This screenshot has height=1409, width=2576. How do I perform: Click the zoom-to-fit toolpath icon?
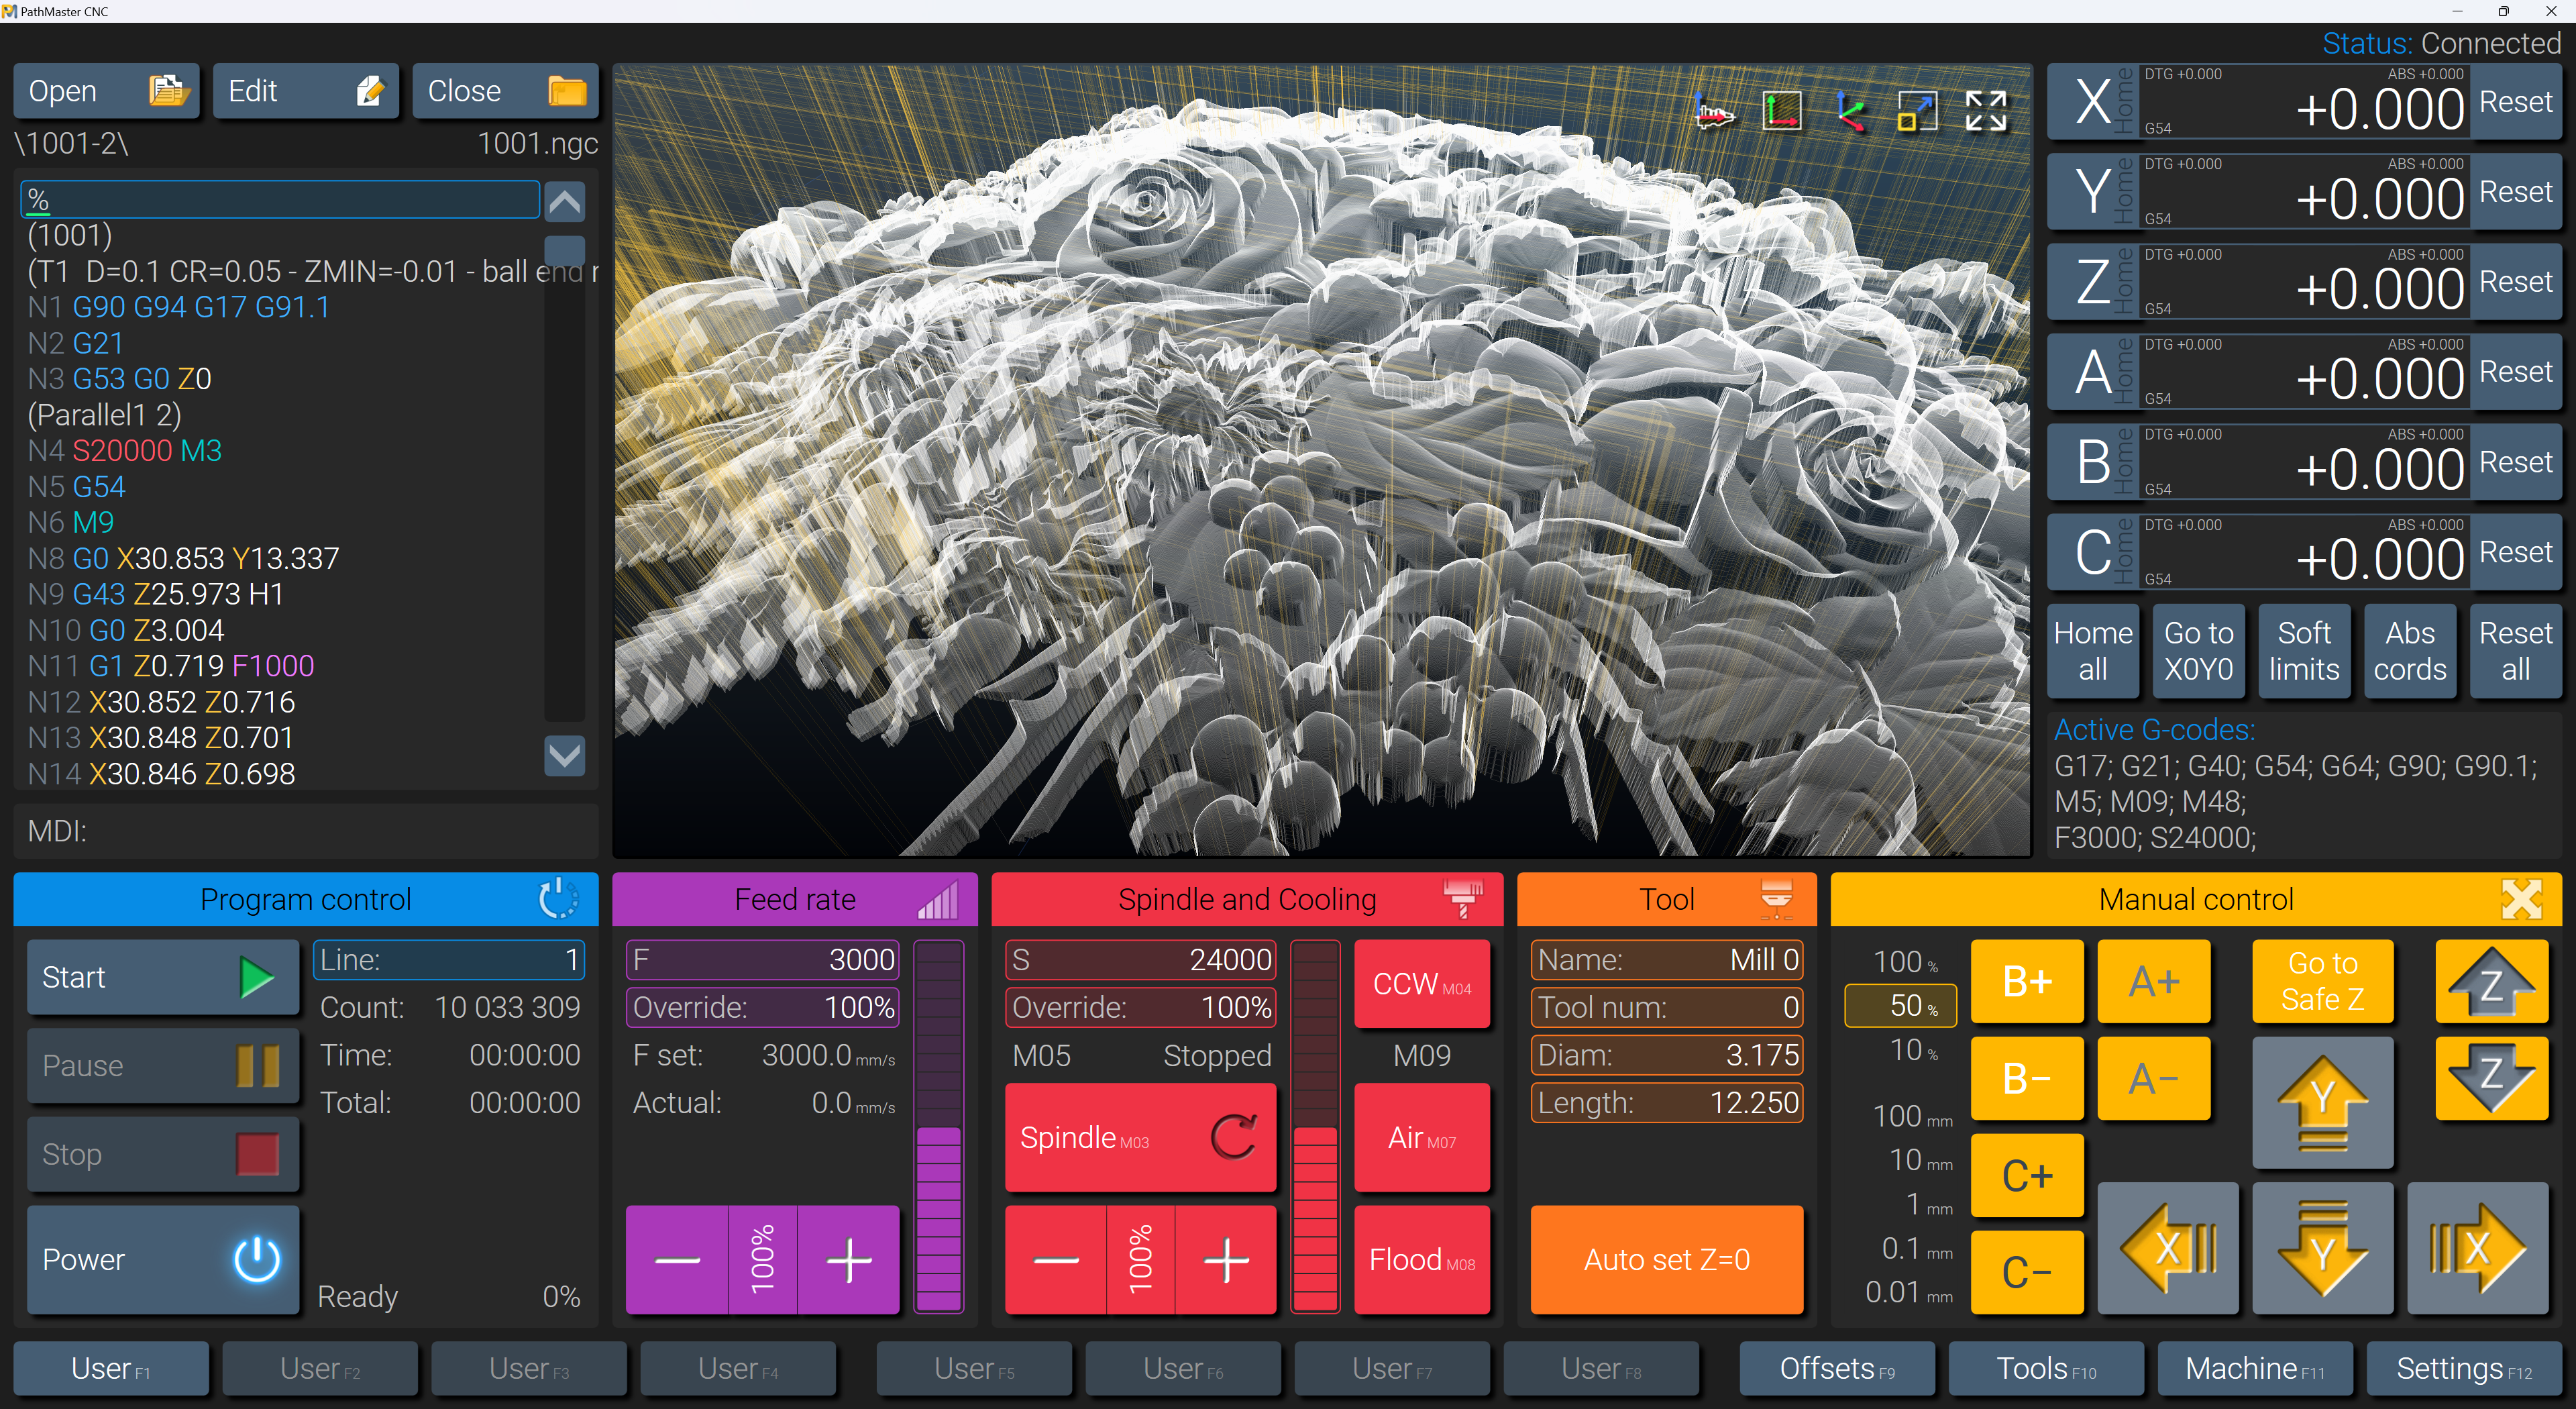[x=1917, y=111]
